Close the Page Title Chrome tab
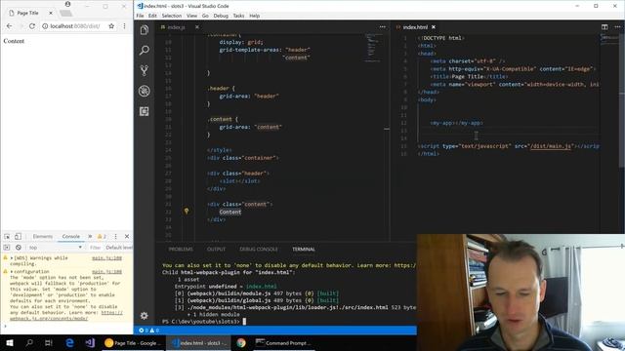This screenshot has width=625, height=351. 51,13
